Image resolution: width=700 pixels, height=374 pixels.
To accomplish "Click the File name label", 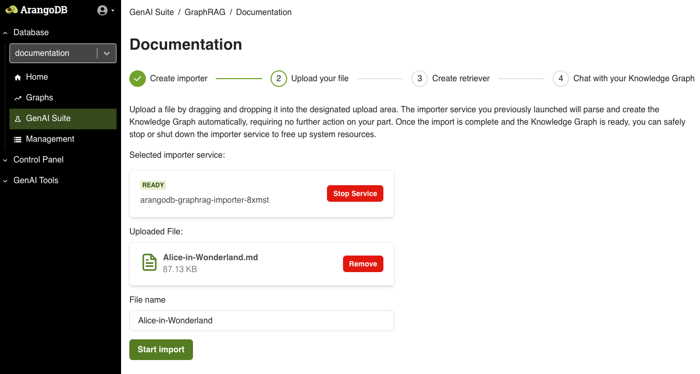I will coord(147,300).
